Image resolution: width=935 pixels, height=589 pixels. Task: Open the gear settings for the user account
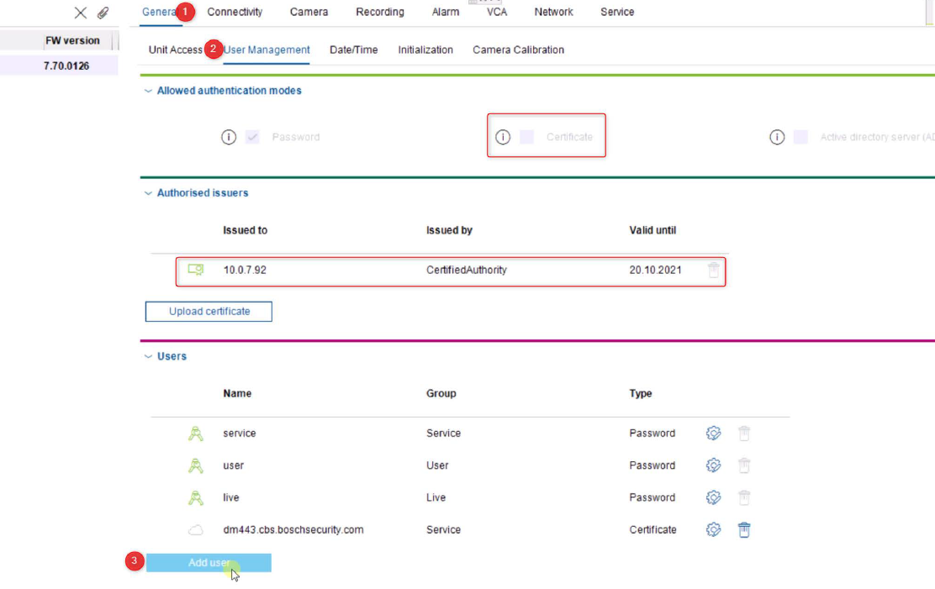(x=713, y=465)
